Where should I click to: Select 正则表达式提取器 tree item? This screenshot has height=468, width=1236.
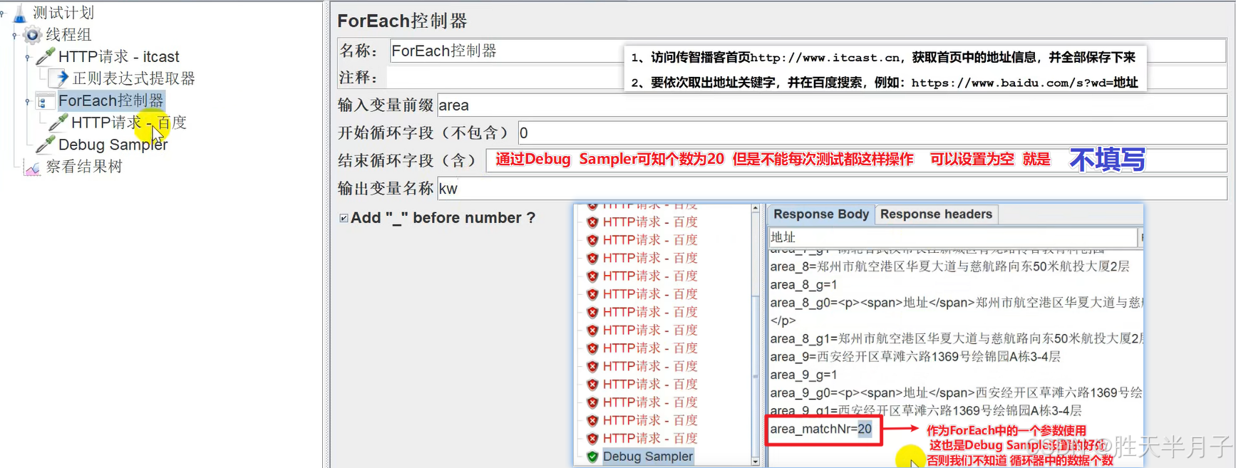click(133, 78)
